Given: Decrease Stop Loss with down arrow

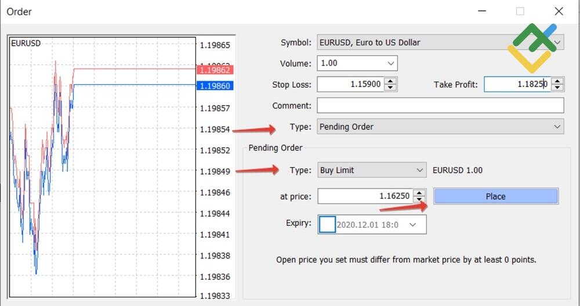Looking at the screenshot, I should (x=391, y=88).
